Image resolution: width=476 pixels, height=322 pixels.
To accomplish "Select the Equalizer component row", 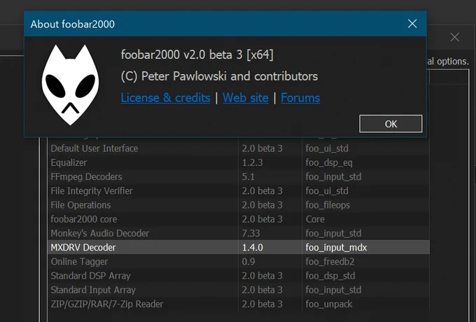I will pyautogui.click(x=239, y=162).
